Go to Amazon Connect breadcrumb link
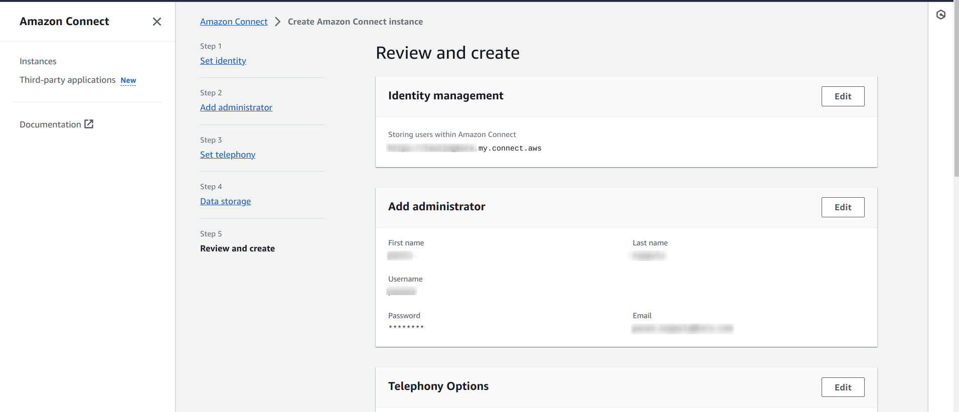The image size is (959, 412). coord(234,22)
